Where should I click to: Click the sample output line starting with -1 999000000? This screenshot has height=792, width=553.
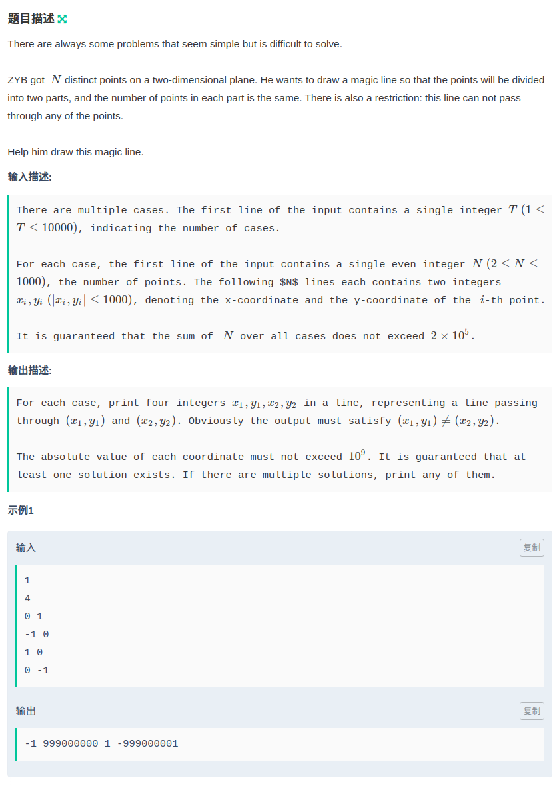101,743
